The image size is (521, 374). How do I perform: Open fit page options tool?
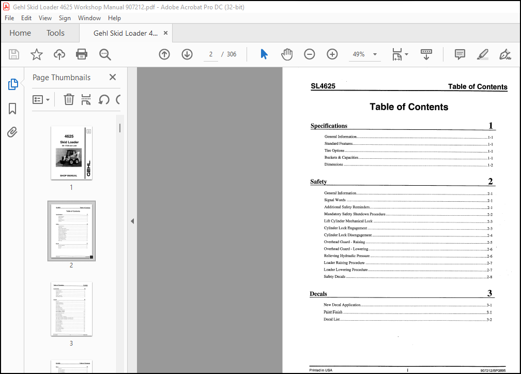point(397,54)
